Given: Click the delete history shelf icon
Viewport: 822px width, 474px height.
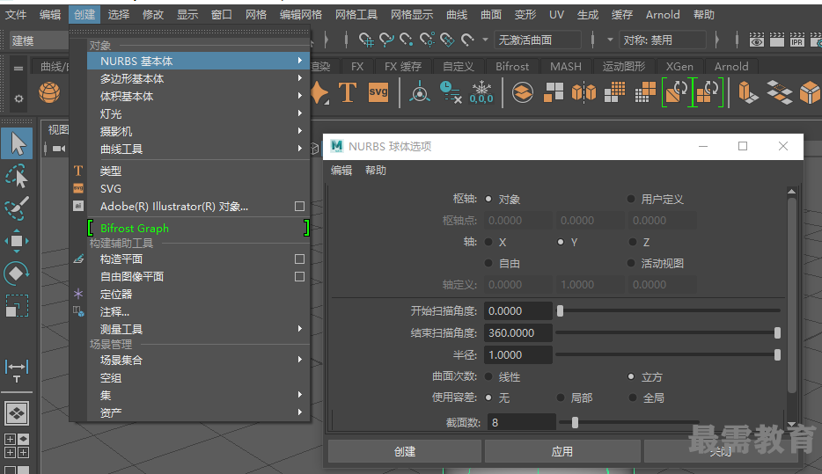Looking at the screenshot, I should (x=450, y=92).
